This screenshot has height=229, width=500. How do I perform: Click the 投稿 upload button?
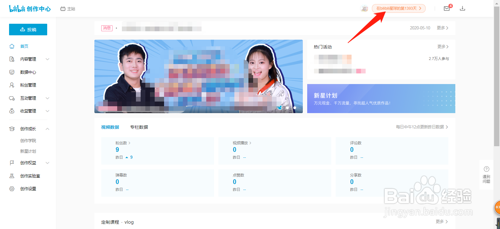pos(28,29)
